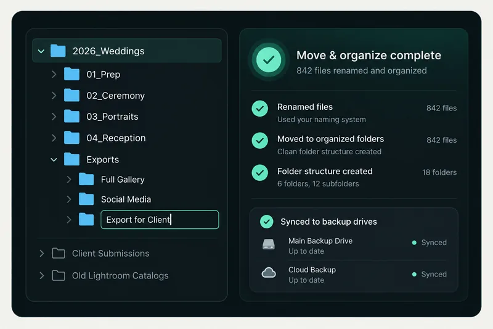493x329 pixels.
Task: Click the Main Backup Drive label
Action: (320, 241)
